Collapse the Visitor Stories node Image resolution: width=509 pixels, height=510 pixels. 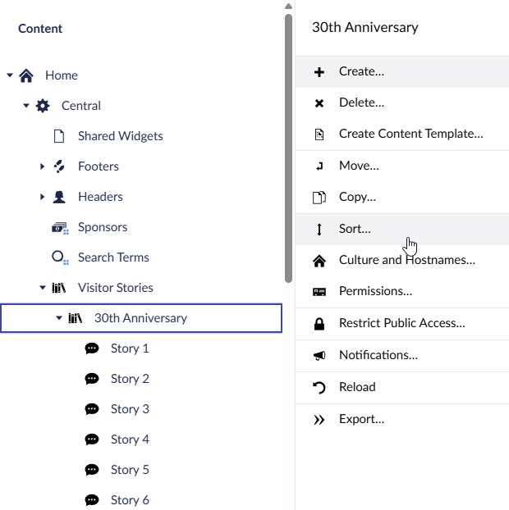click(x=43, y=288)
